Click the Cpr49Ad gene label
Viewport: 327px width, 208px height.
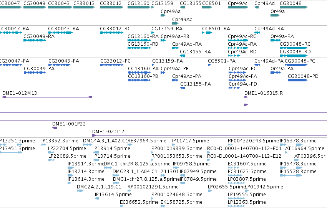pyautogui.click(x=264, y=3)
